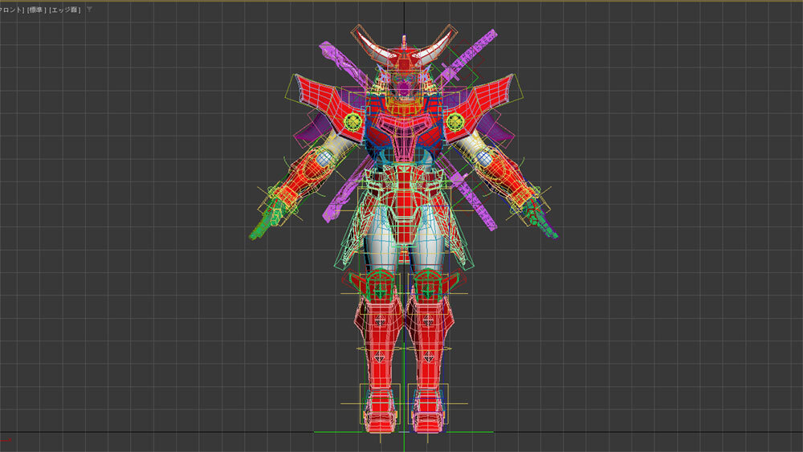Select the screen-right foot helper box
The image size is (803, 452).
(x=428, y=403)
